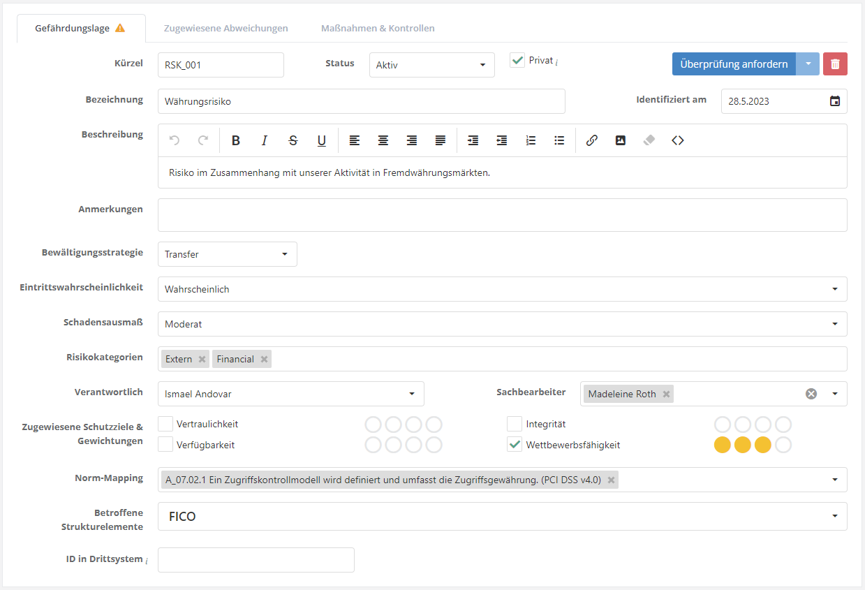Click the red delete trash button
Viewport: 865px width, 590px height.
point(835,64)
